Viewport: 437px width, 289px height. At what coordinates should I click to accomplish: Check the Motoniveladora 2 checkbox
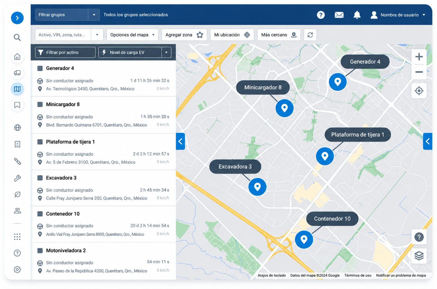[40, 251]
